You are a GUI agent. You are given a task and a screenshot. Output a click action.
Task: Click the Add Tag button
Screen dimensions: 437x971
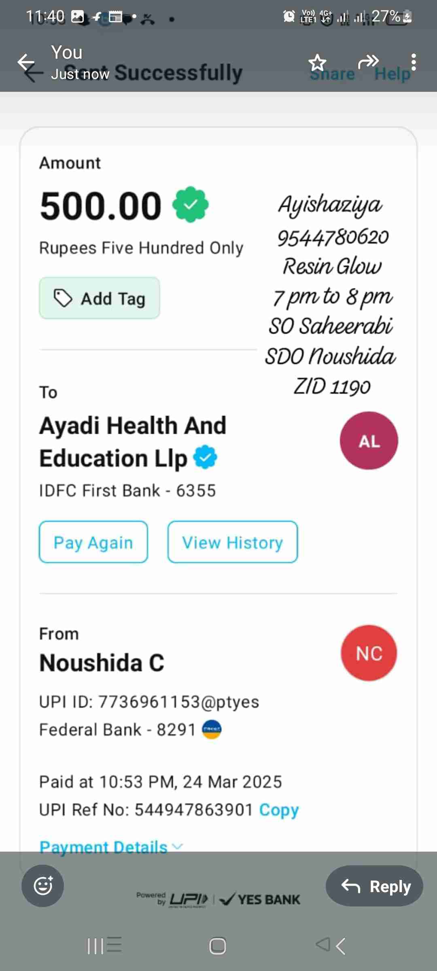coord(100,299)
